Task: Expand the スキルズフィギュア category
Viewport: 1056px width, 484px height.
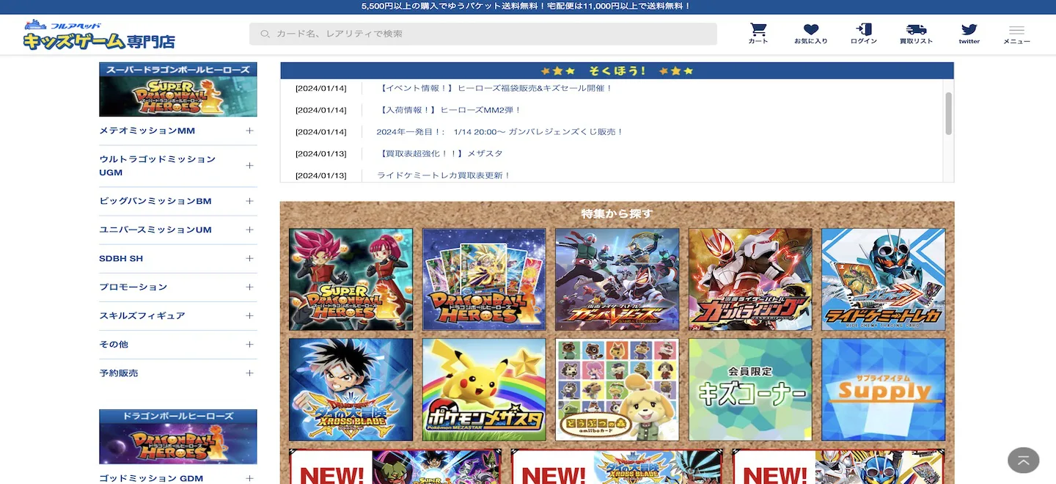Action: [x=249, y=315]
